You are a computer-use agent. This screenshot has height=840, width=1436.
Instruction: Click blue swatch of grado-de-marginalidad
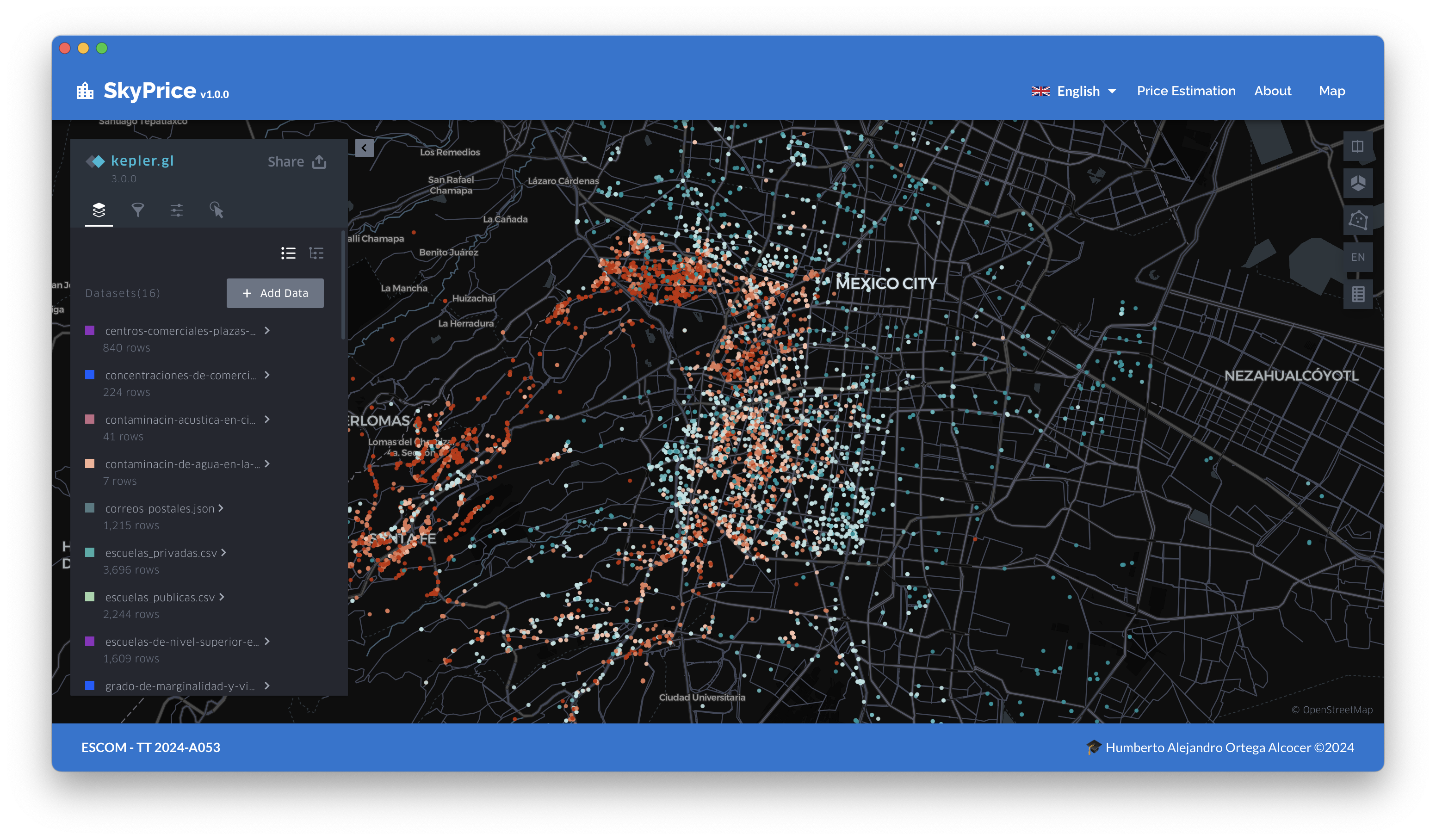pyautogui.click(x=89, y=686)
